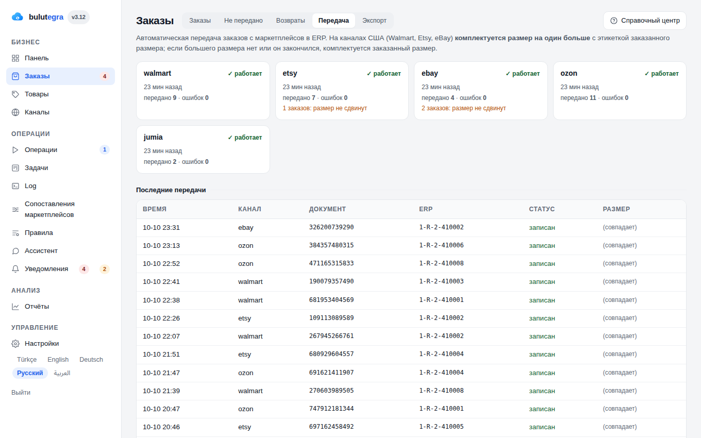Click the Каналы globe icon
The height and width of the screenshot is (438, 701).
[15, 112]
